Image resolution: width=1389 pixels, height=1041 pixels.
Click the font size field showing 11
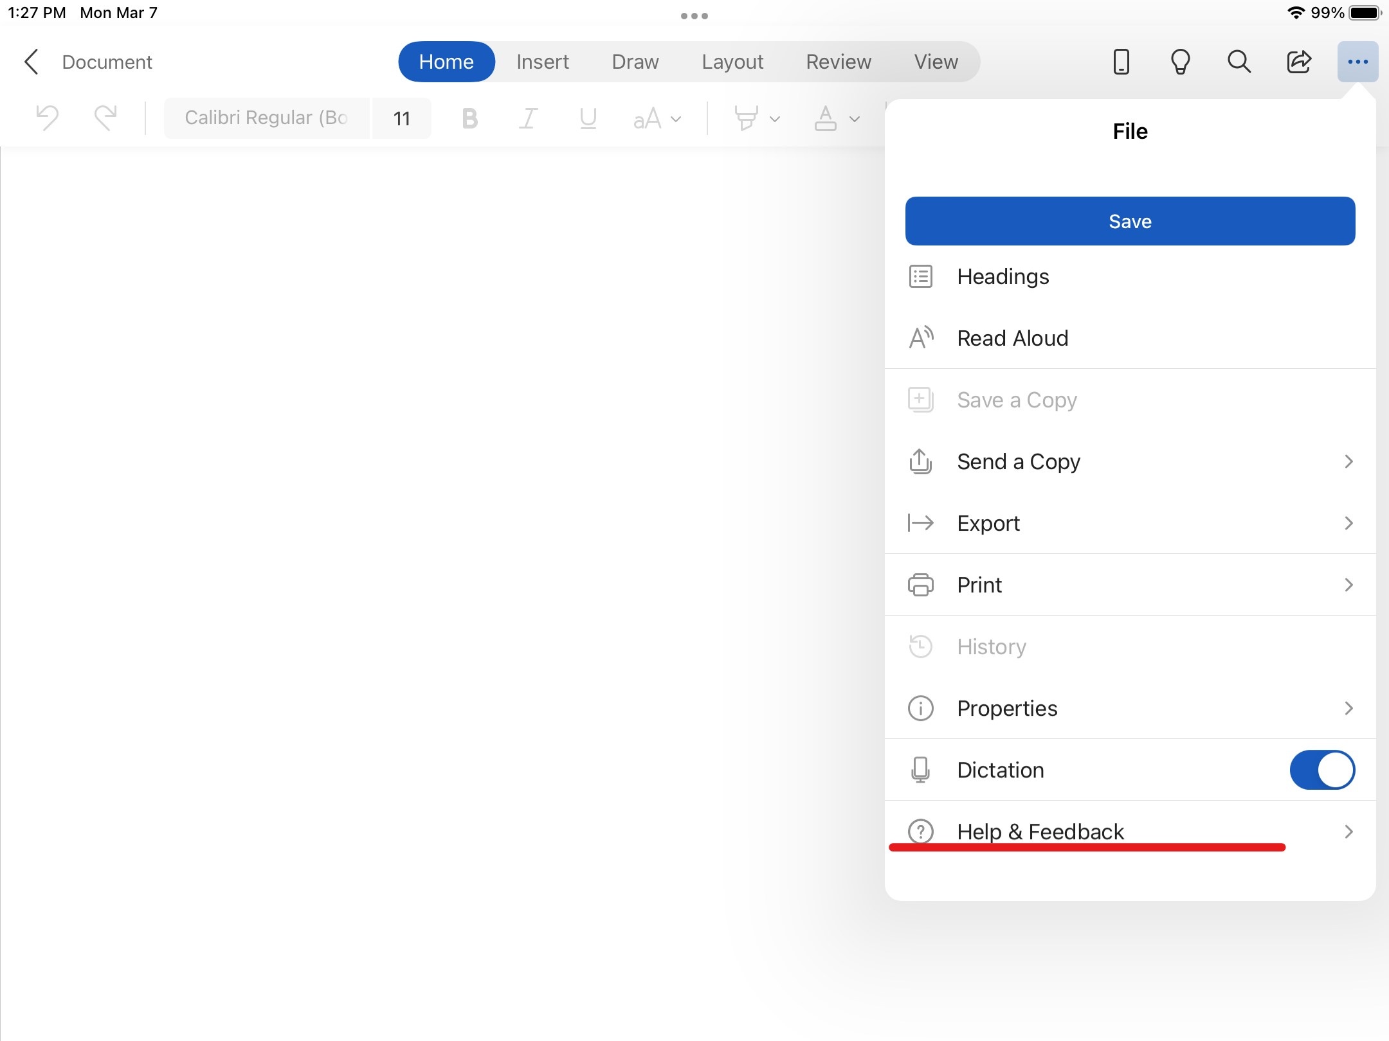[402, 118]
